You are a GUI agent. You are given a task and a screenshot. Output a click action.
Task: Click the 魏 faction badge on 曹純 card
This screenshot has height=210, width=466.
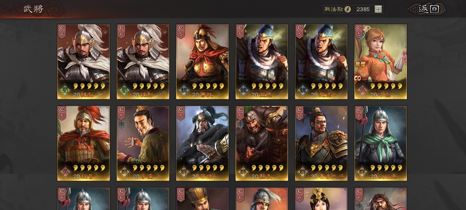184,90
